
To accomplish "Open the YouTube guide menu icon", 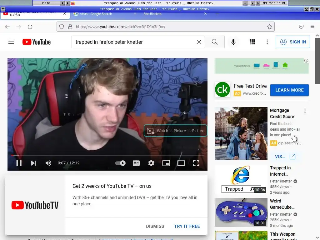I will tap(11, 42).
